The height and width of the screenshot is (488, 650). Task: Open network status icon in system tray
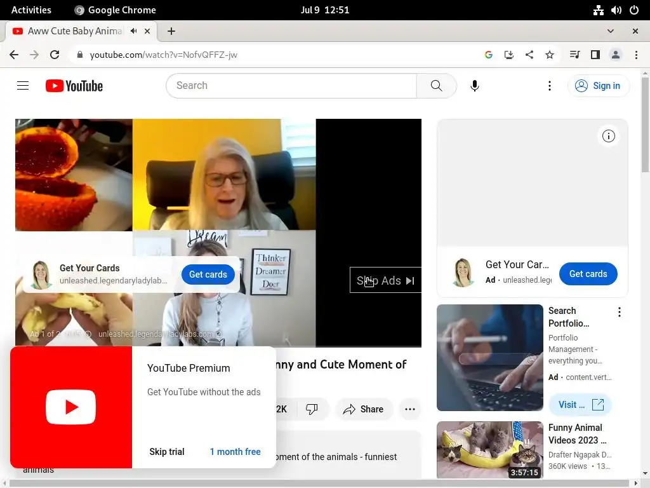tap(598, 10)
